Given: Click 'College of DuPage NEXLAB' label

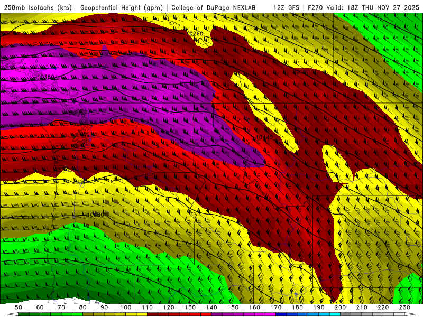Looking at the screenshot, I should pyautogui.click(x=213, y=7).
